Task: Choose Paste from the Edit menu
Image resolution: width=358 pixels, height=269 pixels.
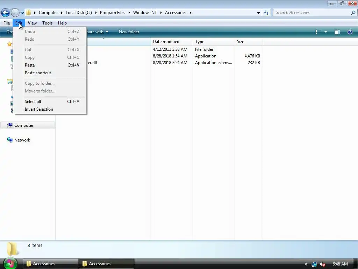Action: tap(50, 65)
